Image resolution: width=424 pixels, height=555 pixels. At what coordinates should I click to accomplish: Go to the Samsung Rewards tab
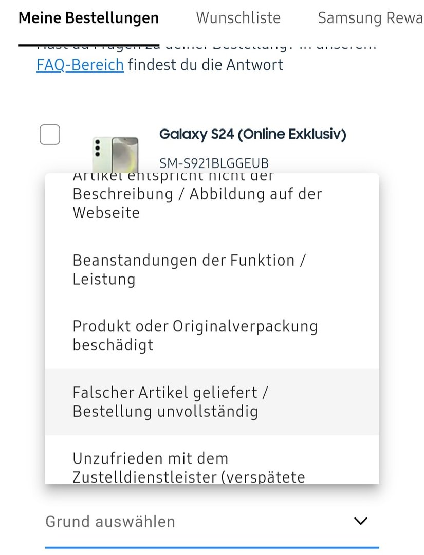pyautogui.click(x=370, y=18)
